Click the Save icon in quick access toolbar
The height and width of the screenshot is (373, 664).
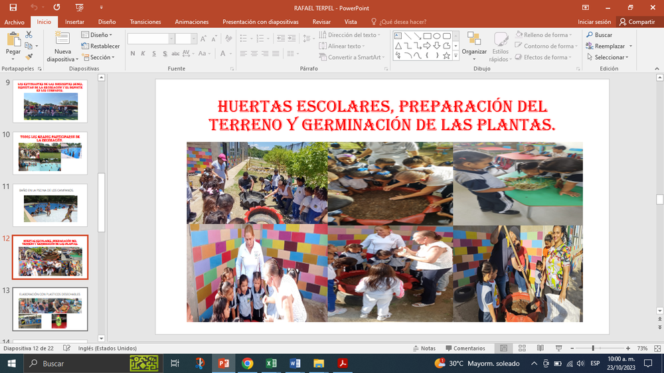[x=13, y=7]
